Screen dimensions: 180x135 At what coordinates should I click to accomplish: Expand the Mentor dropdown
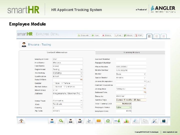(x=145, y=74)
